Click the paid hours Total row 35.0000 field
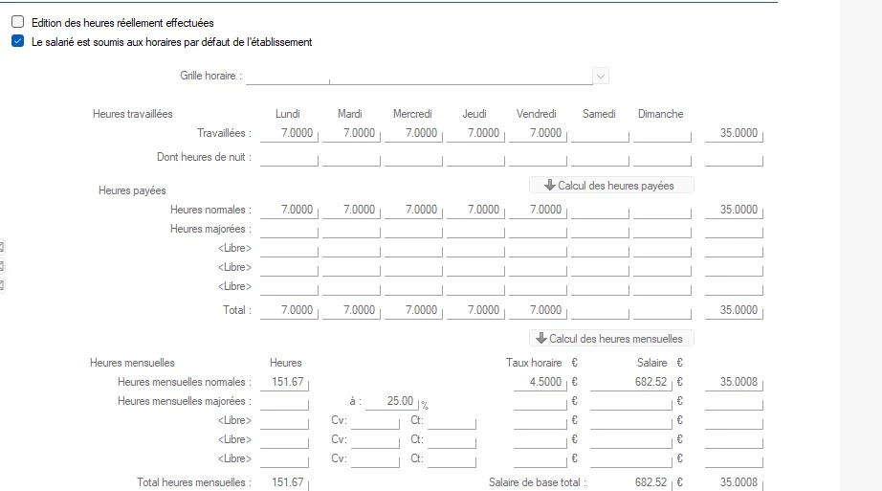This screenshot has height=491, width=882. pos(734,310)
